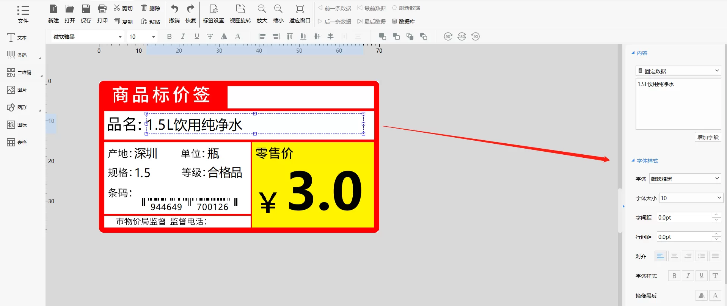
Task: Select the 表格 table tool
Action: click(x=17, y=142)
